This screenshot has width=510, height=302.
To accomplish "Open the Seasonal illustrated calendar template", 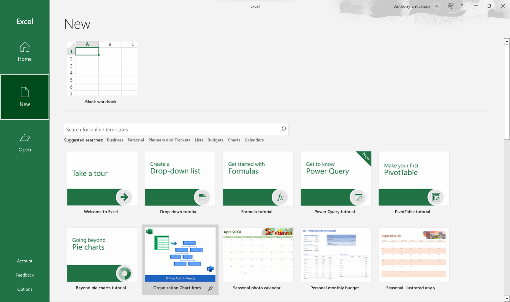I will coord(414,255).
